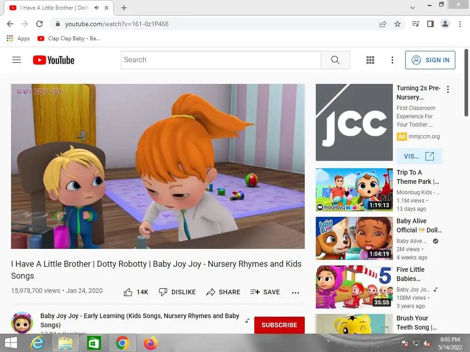470x352 pixels.
Task: Close the I Have A Little Brother tab
Action: point(106,8)
